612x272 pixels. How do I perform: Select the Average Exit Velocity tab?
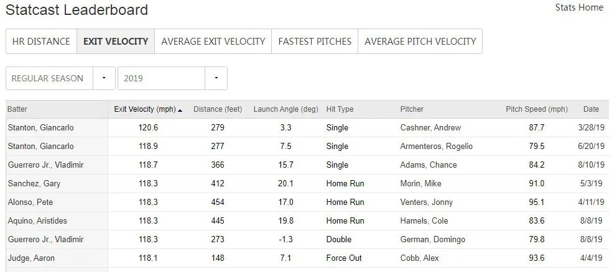213,42
